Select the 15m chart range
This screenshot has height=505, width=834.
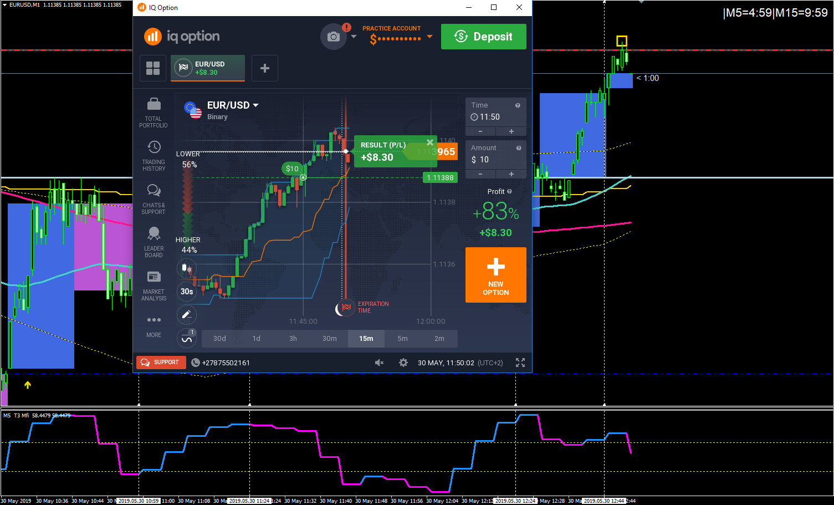click(x=366, y=339)
